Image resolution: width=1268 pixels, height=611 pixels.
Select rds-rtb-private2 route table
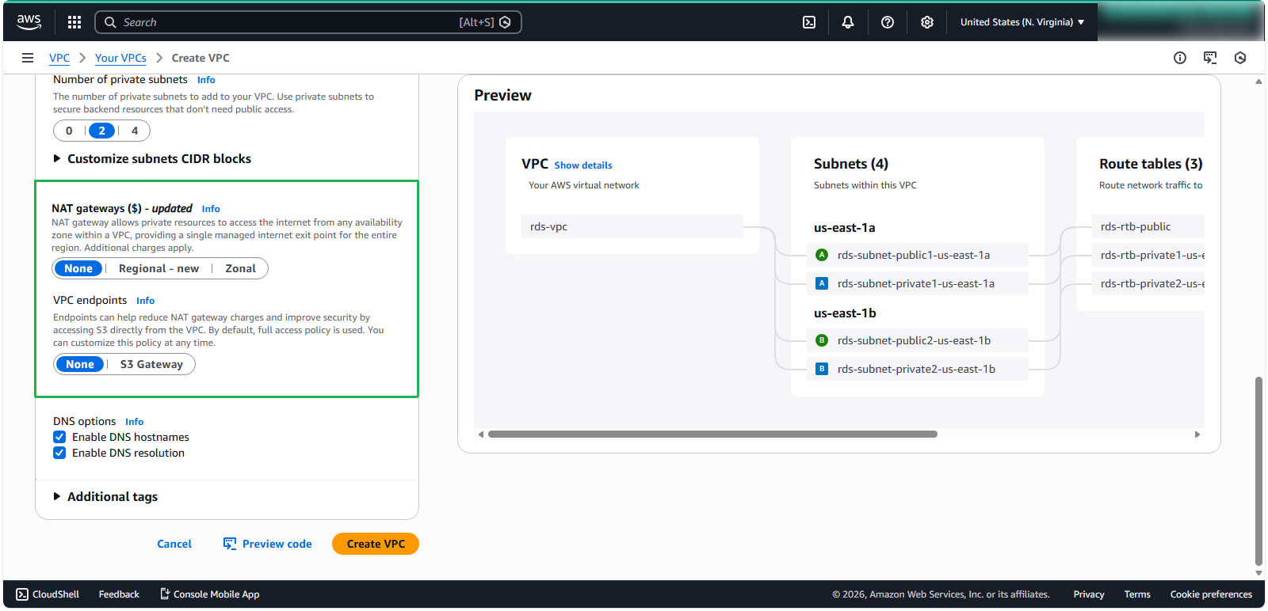tap(1148, 283)
